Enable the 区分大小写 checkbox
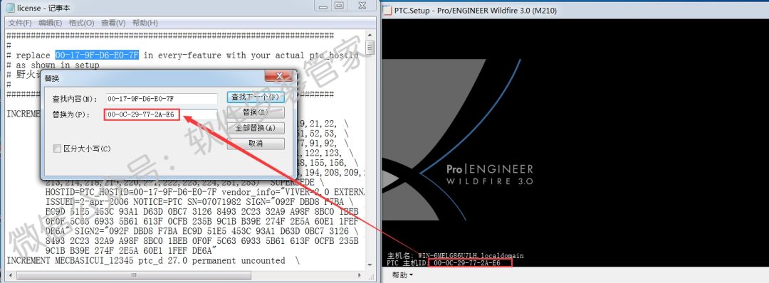 coord(58,149)
